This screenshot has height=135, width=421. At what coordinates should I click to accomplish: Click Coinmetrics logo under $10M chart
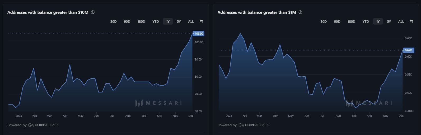point(44,125)
